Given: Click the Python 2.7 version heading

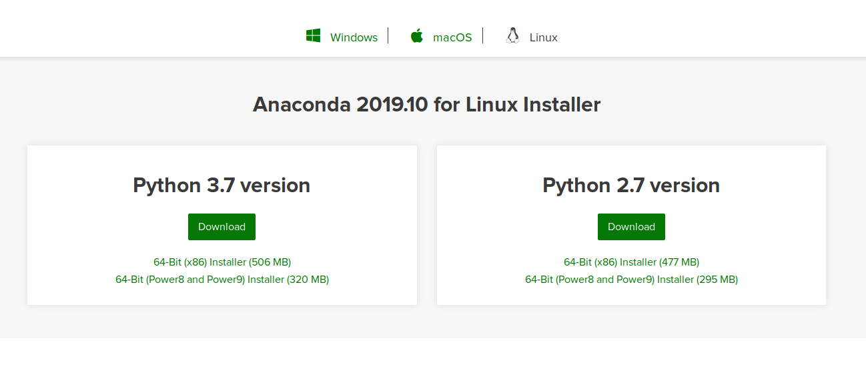Looking at the screenshot, I should pyautogui.click(x=631, y=185).
